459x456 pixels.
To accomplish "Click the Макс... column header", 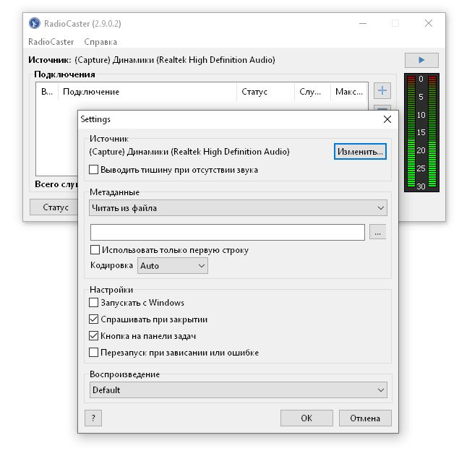I will click(x=349, y=92).
